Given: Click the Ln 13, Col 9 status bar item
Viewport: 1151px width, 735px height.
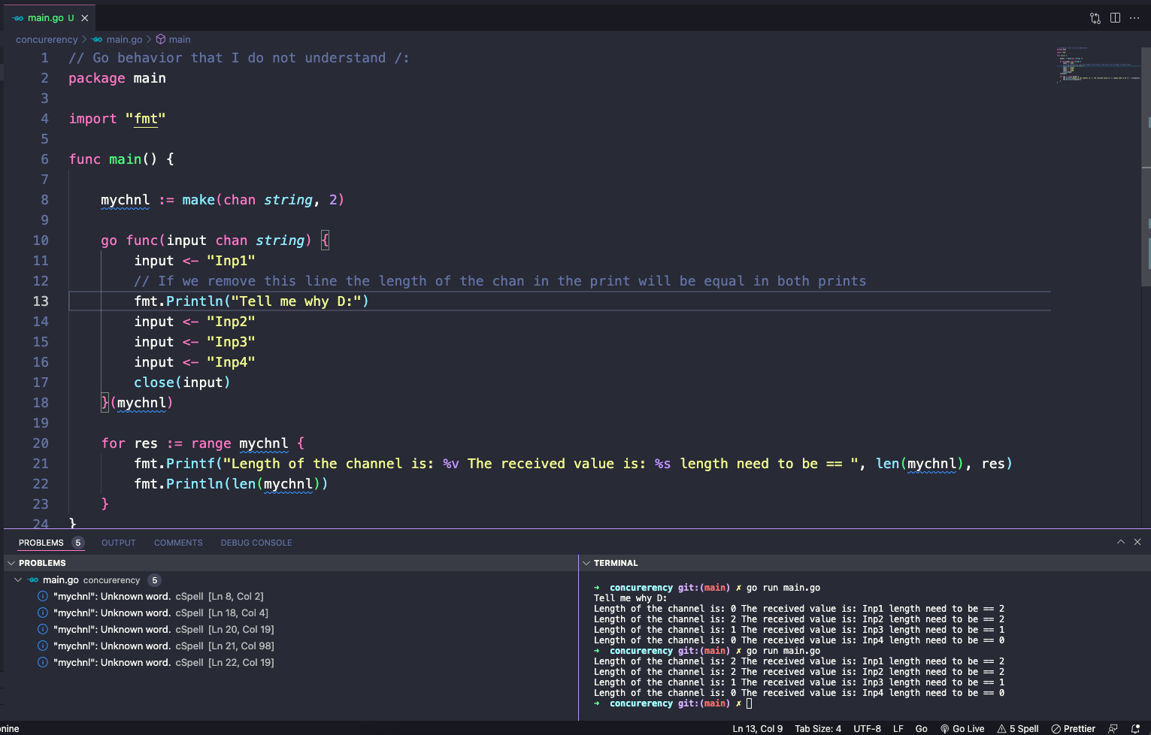Looking at the screenshot, I should click(x=758, y=729).
